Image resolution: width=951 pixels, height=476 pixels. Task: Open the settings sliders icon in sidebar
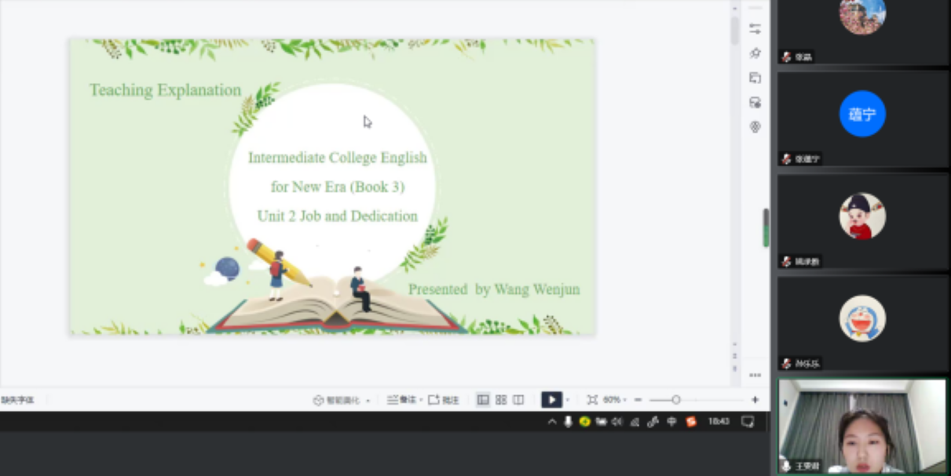click(x=755, y=29)
